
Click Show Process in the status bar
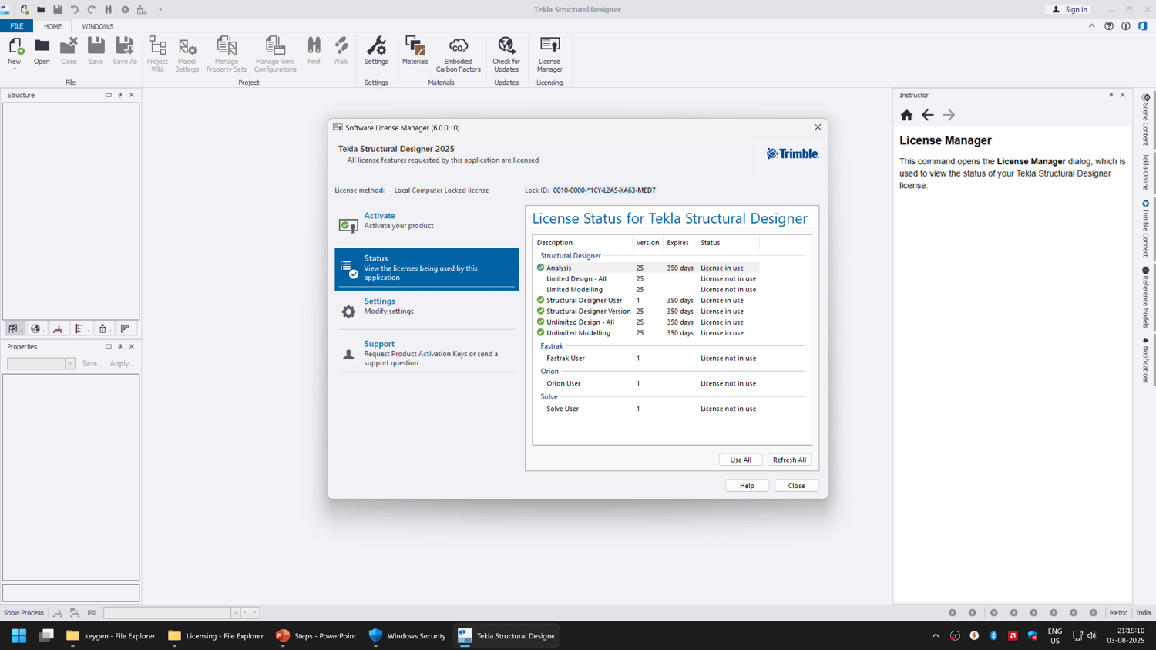coord(24,613)
